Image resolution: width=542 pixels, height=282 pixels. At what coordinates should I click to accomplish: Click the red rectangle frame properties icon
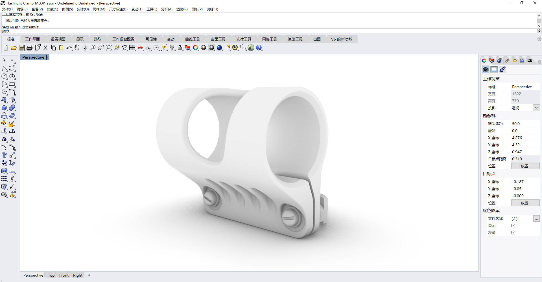(494, 69)
